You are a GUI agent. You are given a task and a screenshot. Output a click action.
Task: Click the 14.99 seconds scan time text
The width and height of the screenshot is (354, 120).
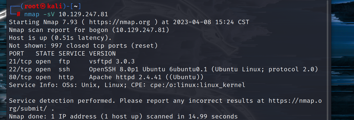point(213,116)
